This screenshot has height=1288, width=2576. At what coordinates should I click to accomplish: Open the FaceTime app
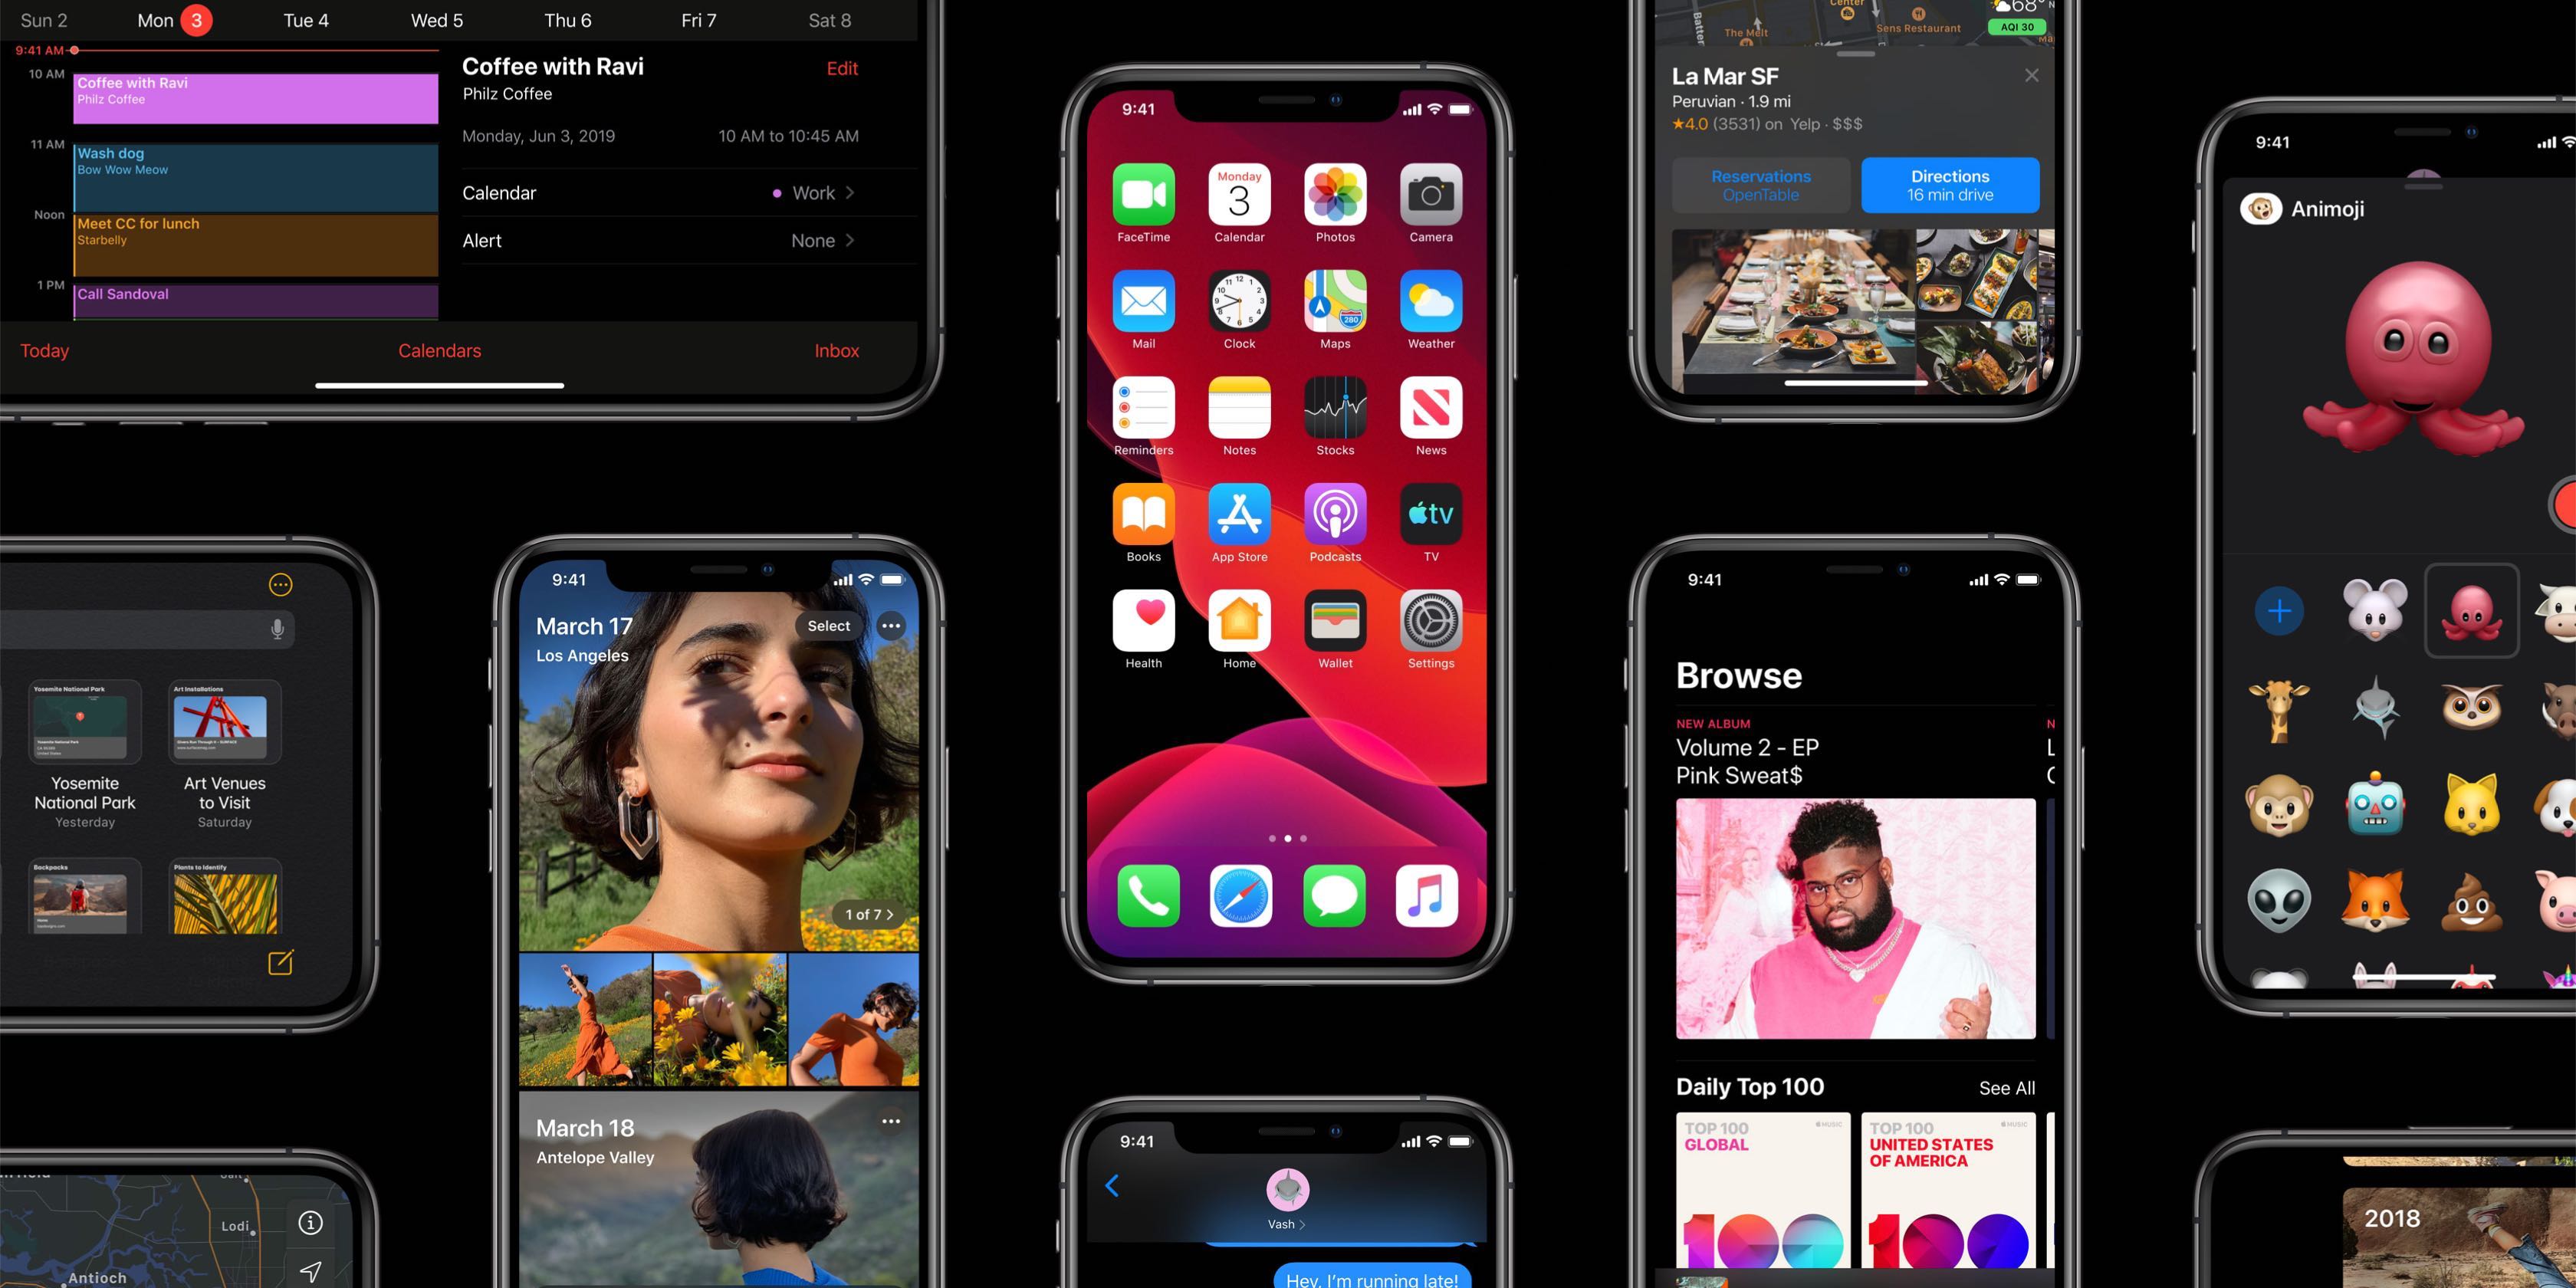click(x=1140, y=197)
